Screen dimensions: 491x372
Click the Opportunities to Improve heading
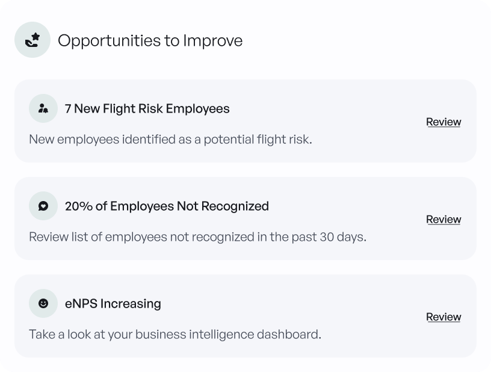pyautogui.click(x=150, y=40)
